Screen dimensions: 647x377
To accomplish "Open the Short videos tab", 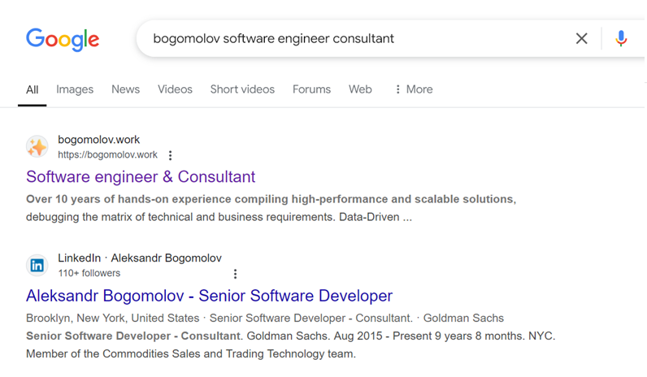I will (x=242, y=89).
